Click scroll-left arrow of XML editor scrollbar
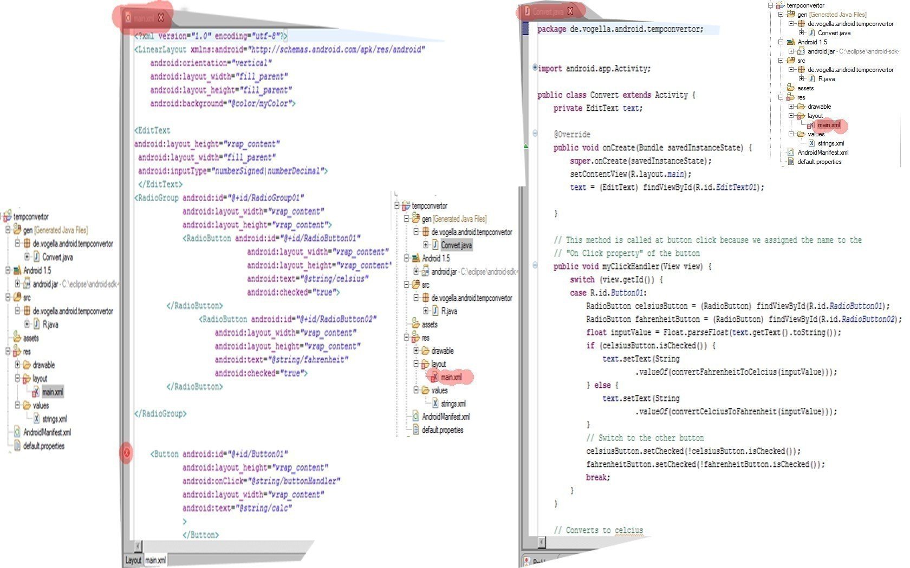Screen dimensions: 910x568 138,546
